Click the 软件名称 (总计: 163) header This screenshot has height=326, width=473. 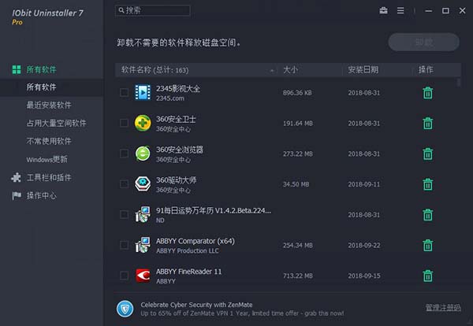coord(155,70)
